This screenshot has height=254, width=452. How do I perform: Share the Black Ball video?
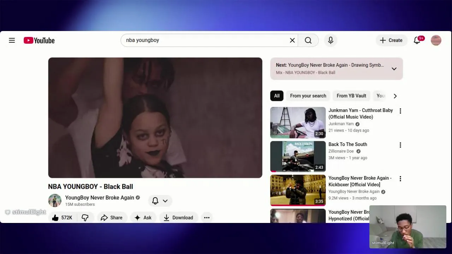(112, 218)
